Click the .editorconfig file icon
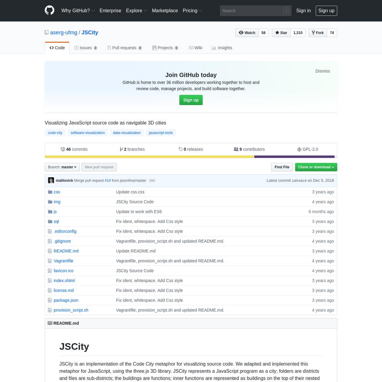 point(50,231)
